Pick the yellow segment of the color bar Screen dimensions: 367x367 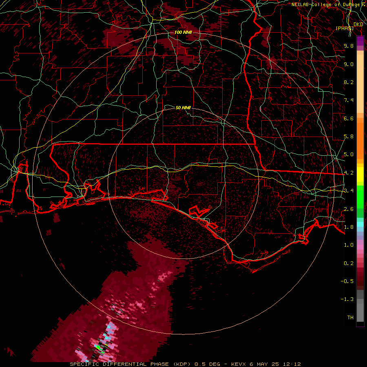pos(360,175)
